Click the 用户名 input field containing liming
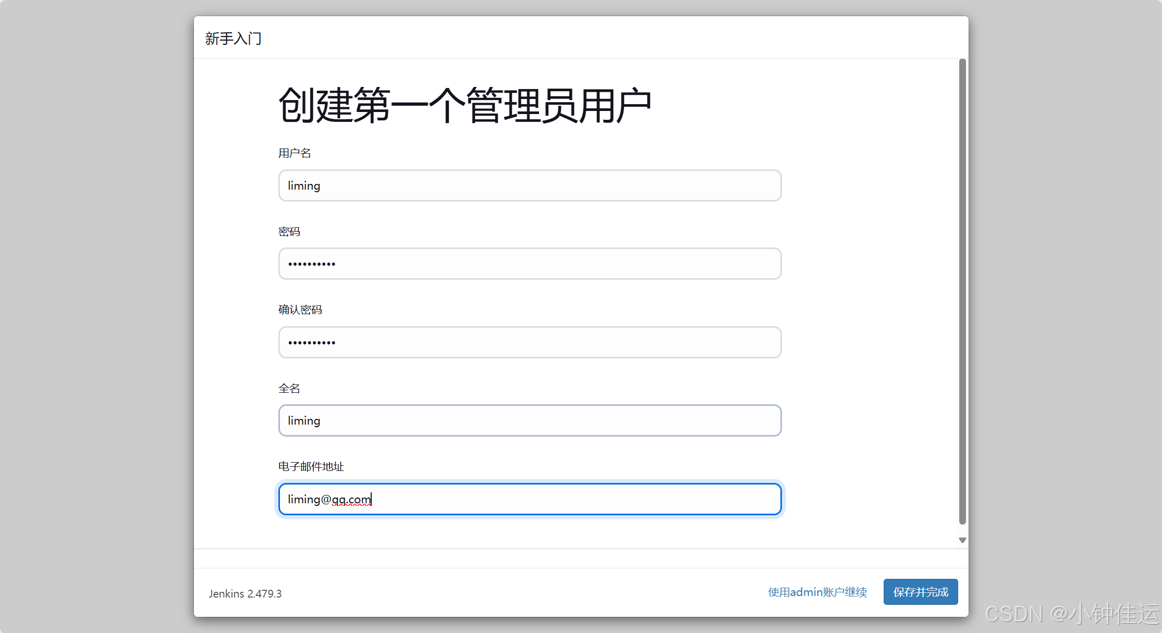Image resolution: width=1162 pixels, height=633 pixels. (530, 185)
